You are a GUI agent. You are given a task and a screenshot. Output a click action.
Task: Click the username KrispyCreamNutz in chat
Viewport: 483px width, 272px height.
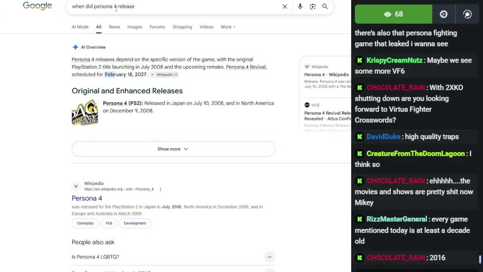coord(395,60)
